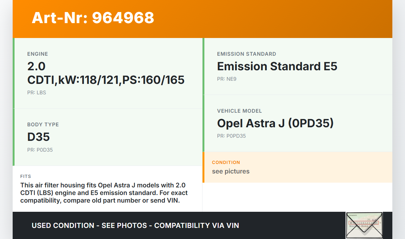This screenshot has width=405, height=239.
Task: Select the Opel Astra J (0PD35) text
Action: [275, 123]
